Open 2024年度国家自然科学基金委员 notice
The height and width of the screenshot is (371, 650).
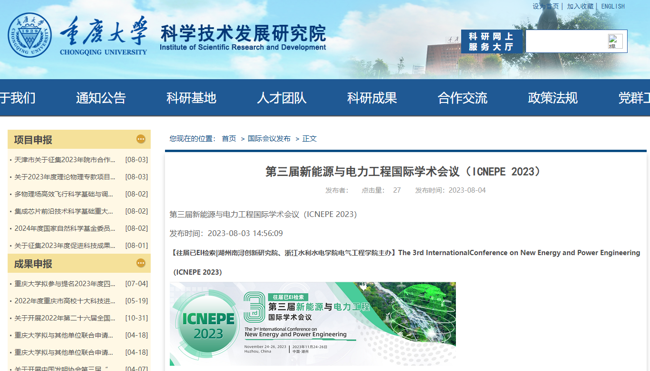(65, 228)
